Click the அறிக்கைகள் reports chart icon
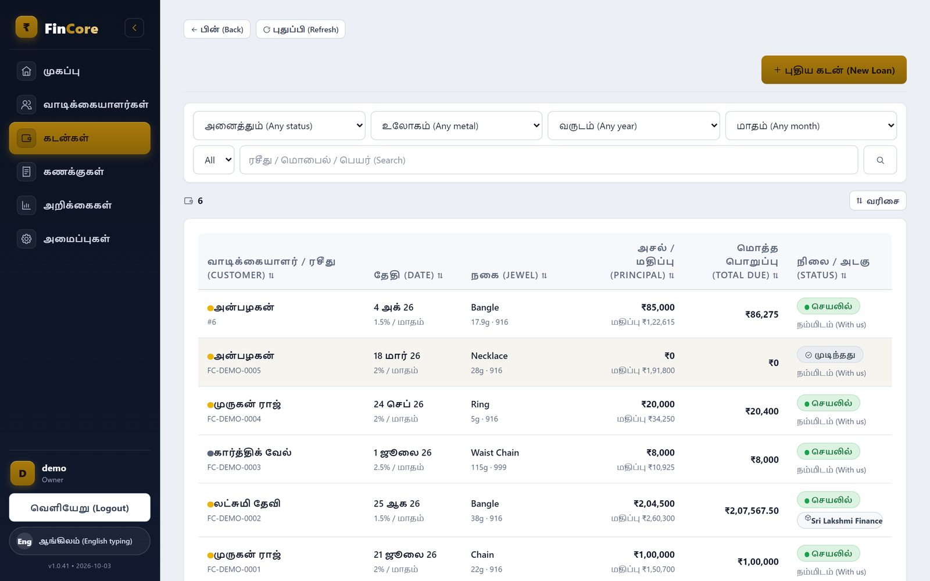The image size is (930, 581). 26,205
